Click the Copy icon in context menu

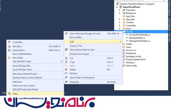click(x=66, y=62)
